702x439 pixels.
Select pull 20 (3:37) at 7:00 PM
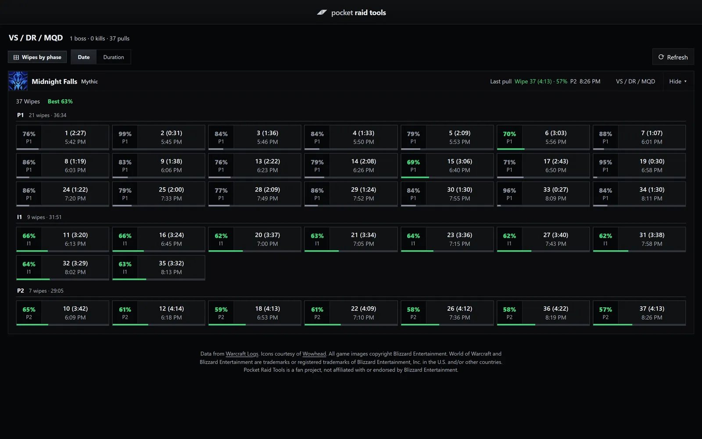[255, 239]
